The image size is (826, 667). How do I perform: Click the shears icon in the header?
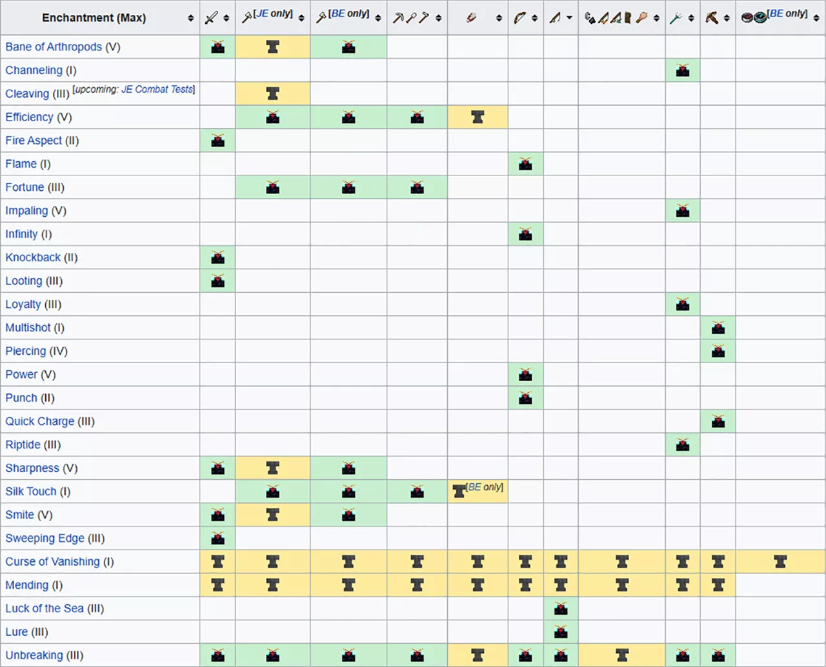[x=470, y=18]
